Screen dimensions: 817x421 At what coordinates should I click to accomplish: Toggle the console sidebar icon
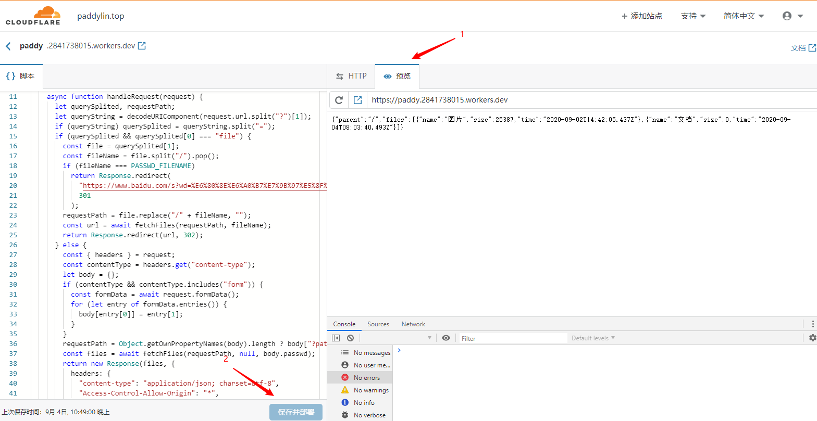tap(336, 338)
